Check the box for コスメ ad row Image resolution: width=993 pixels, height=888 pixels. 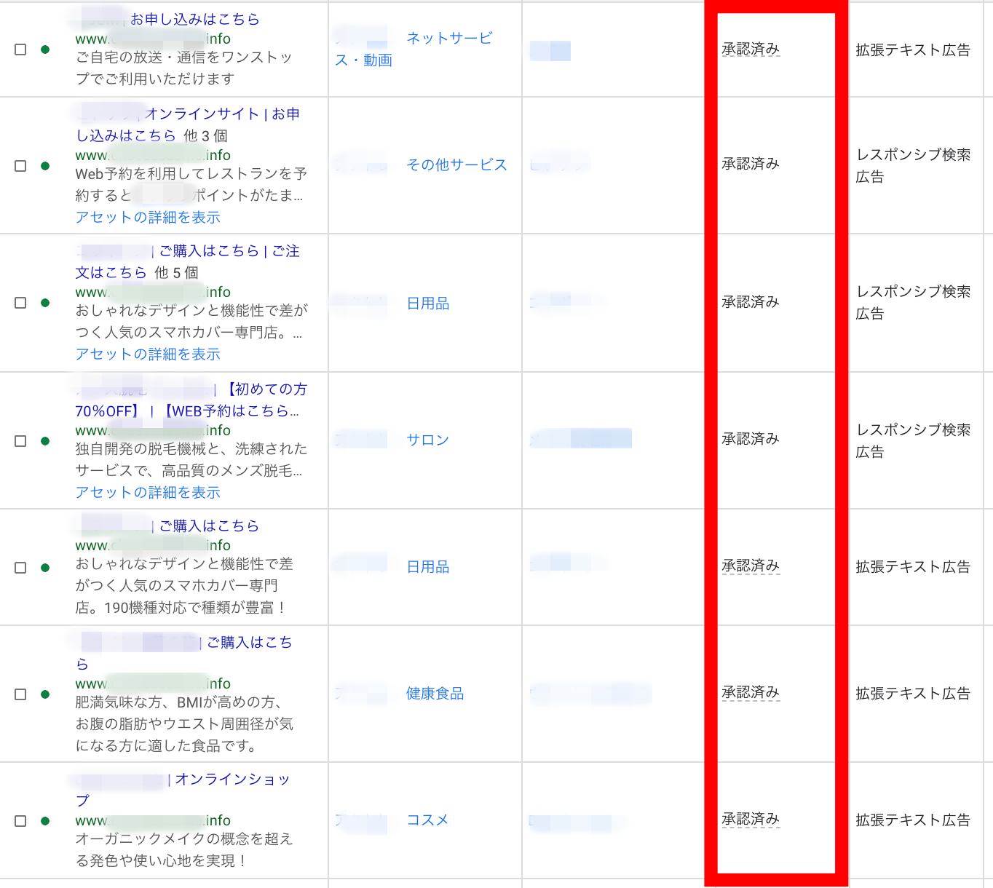20,821
